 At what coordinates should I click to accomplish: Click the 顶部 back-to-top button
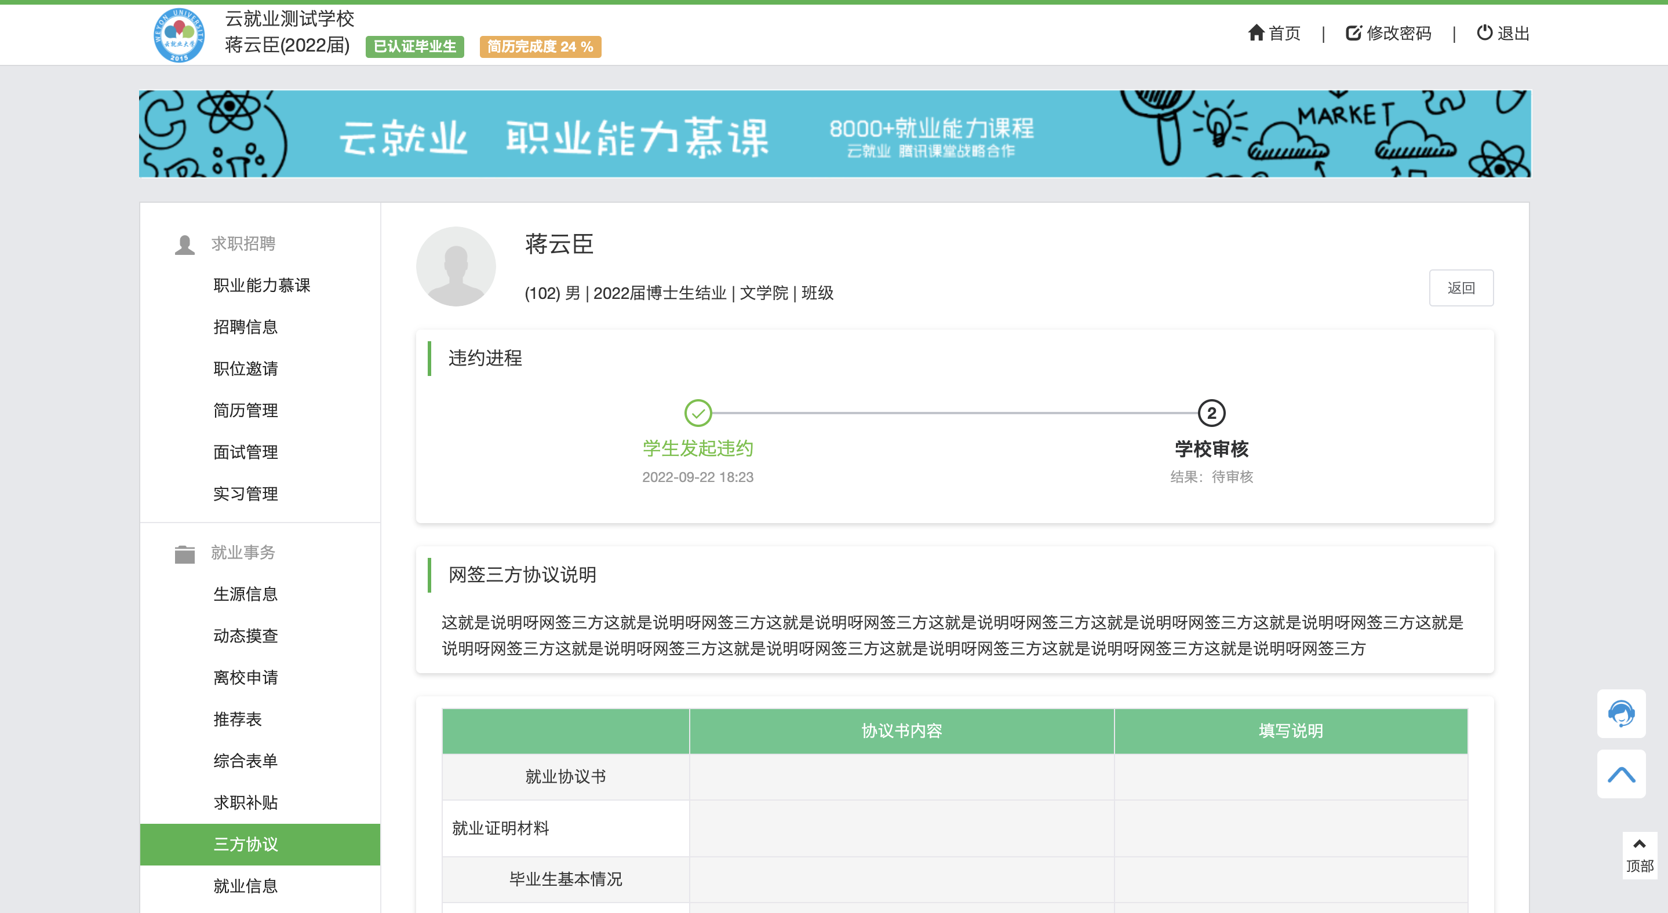[1639, 856]
